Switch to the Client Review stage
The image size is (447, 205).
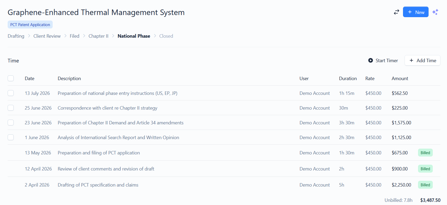click(x=47, y=36)
